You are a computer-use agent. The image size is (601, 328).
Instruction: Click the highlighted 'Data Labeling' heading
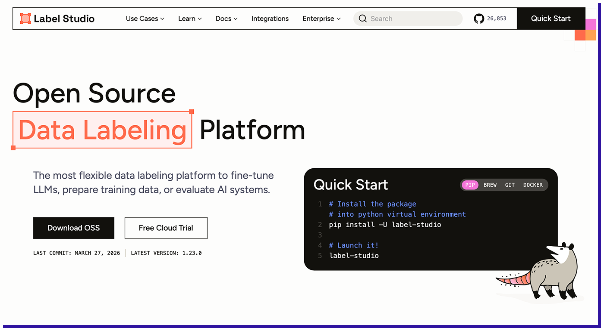[x=102, y=130]
